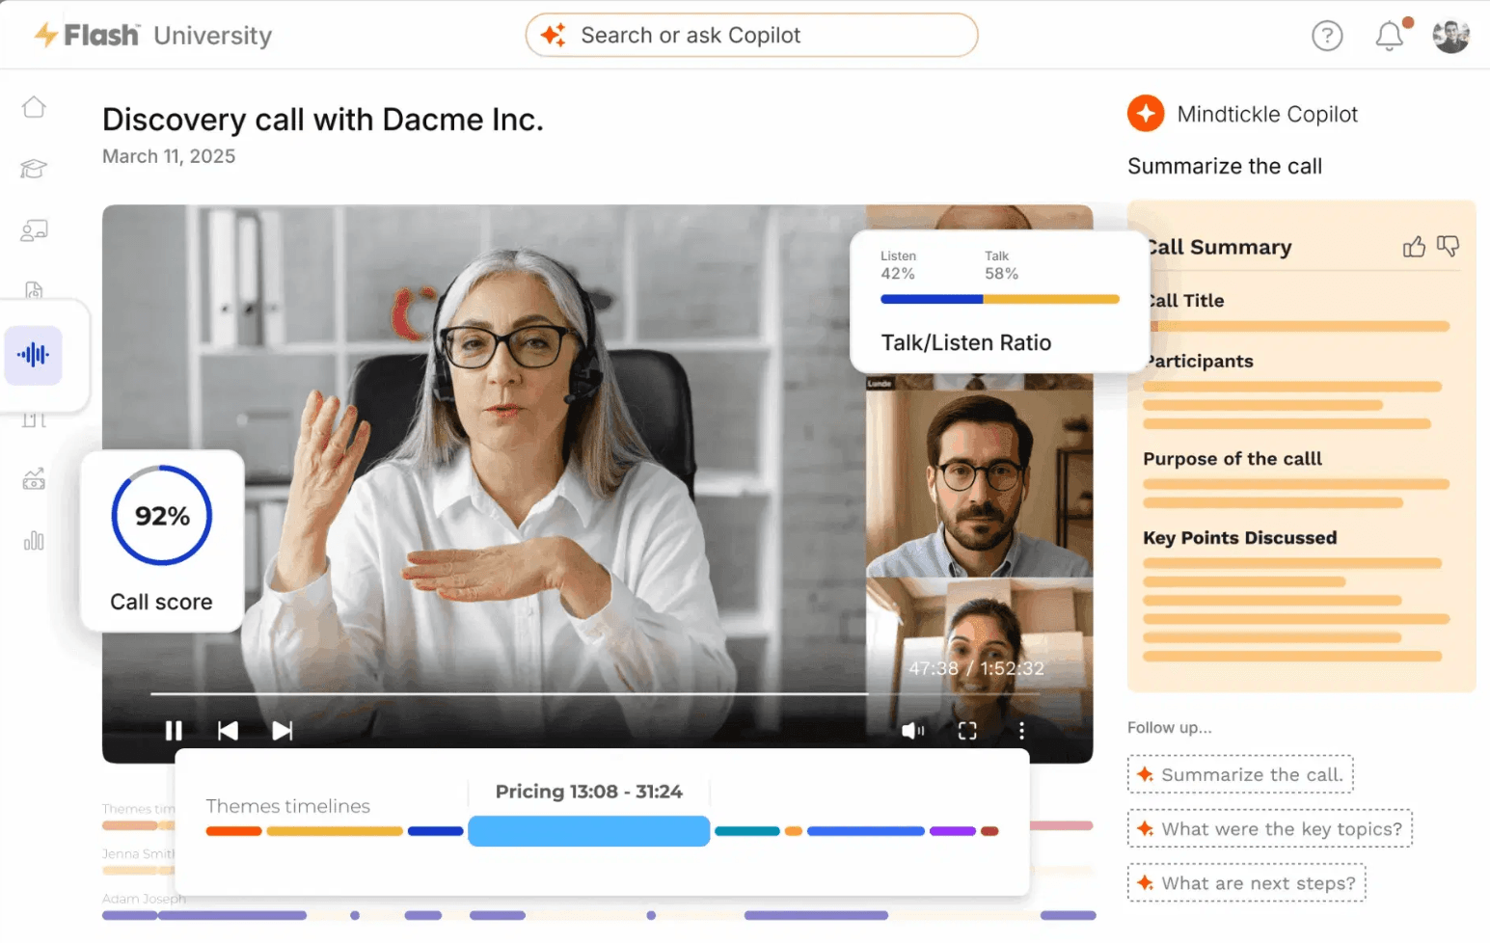Give thumbs up on Call Summary
This screenshot has height=943, width=1490.
(x=1414, y=247)
